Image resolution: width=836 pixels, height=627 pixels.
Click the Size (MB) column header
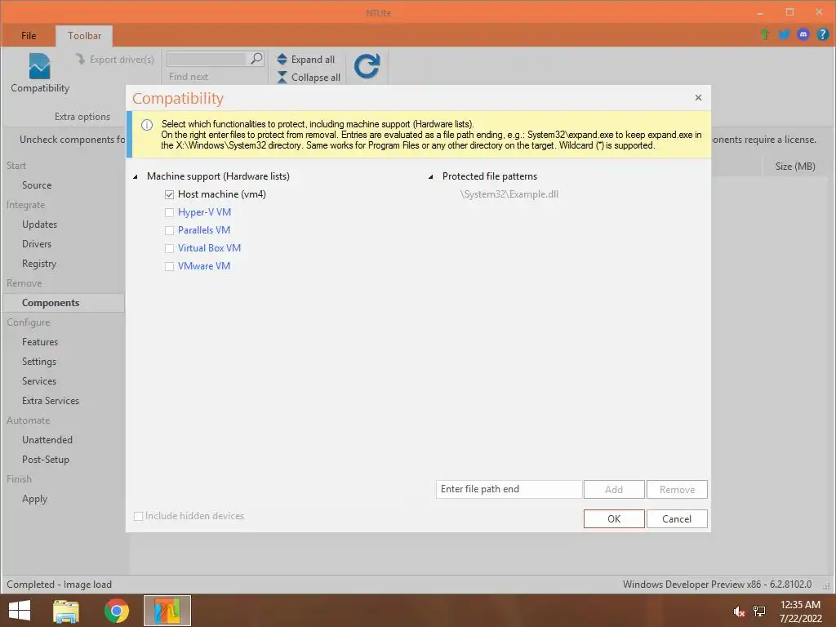click(795, 167)
